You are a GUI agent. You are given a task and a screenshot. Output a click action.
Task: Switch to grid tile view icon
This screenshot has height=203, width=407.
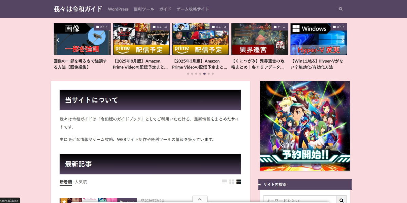(x=232, y=182)
